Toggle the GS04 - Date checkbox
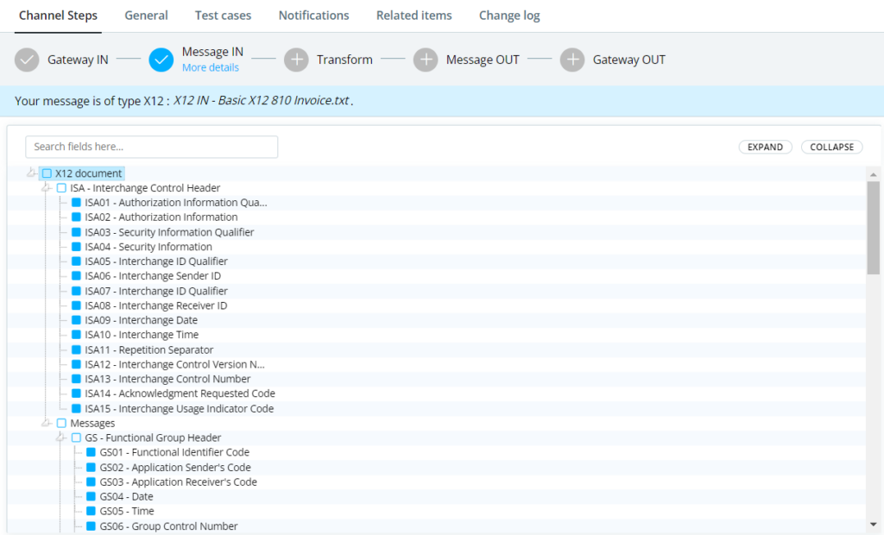This screenshot has height=535, width=884. (x=91, y=496)
